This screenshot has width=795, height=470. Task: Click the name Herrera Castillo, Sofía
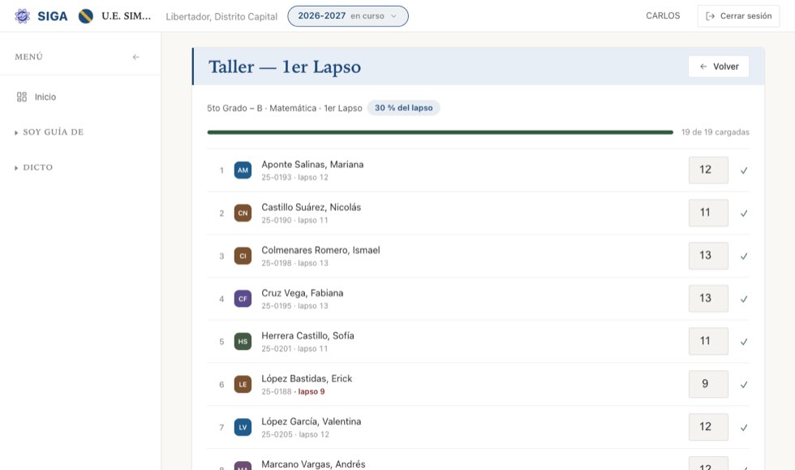tap(307, 335)
